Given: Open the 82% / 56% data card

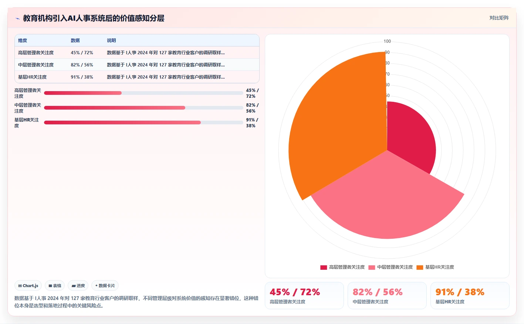Looking at the screenshot, I should pyautogui.click(x=387, y=296).
